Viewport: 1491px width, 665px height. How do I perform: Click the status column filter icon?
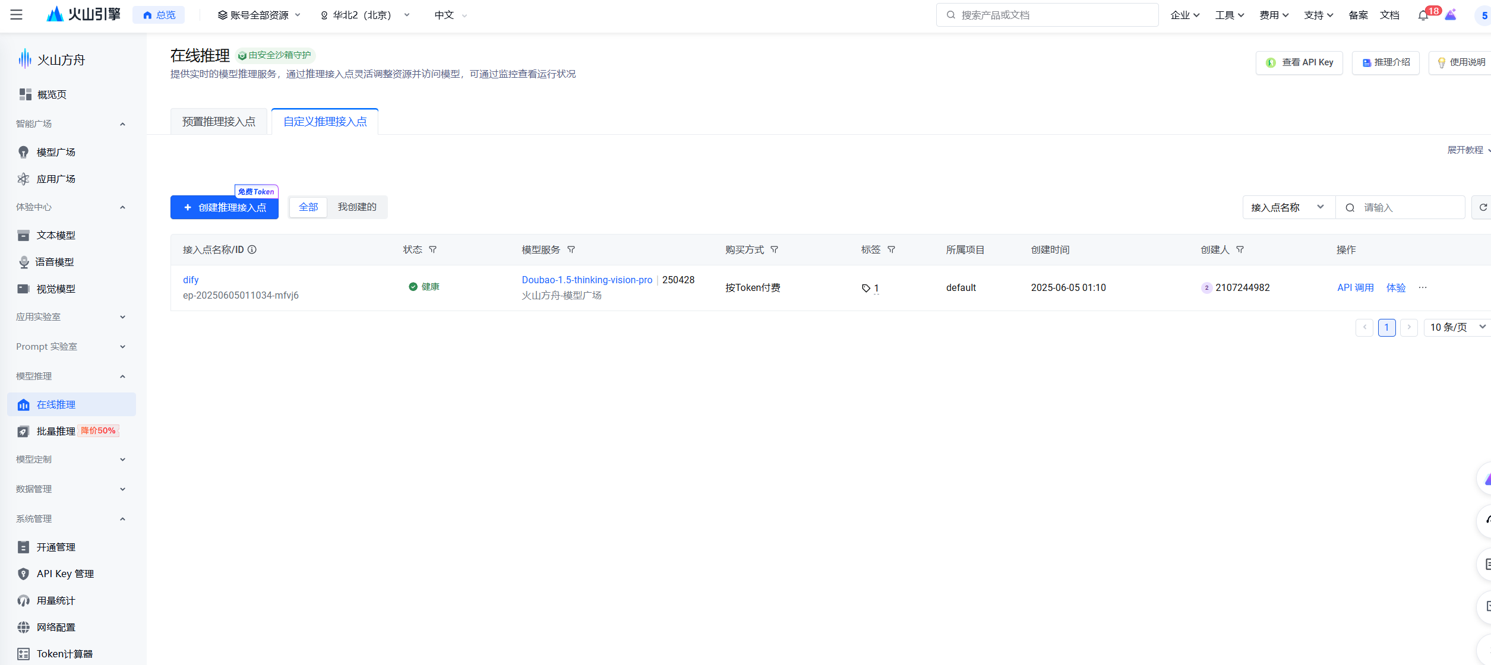click(433, 250)
